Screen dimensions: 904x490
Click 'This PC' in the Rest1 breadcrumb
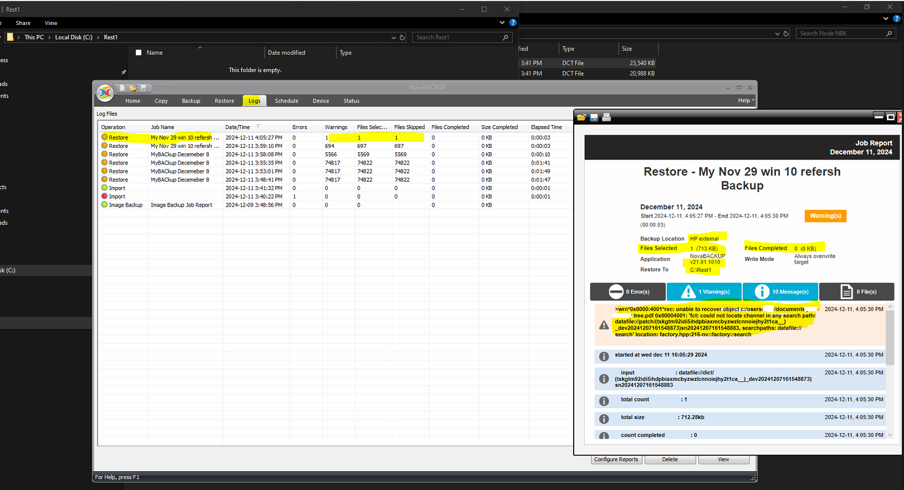(34, 38)
